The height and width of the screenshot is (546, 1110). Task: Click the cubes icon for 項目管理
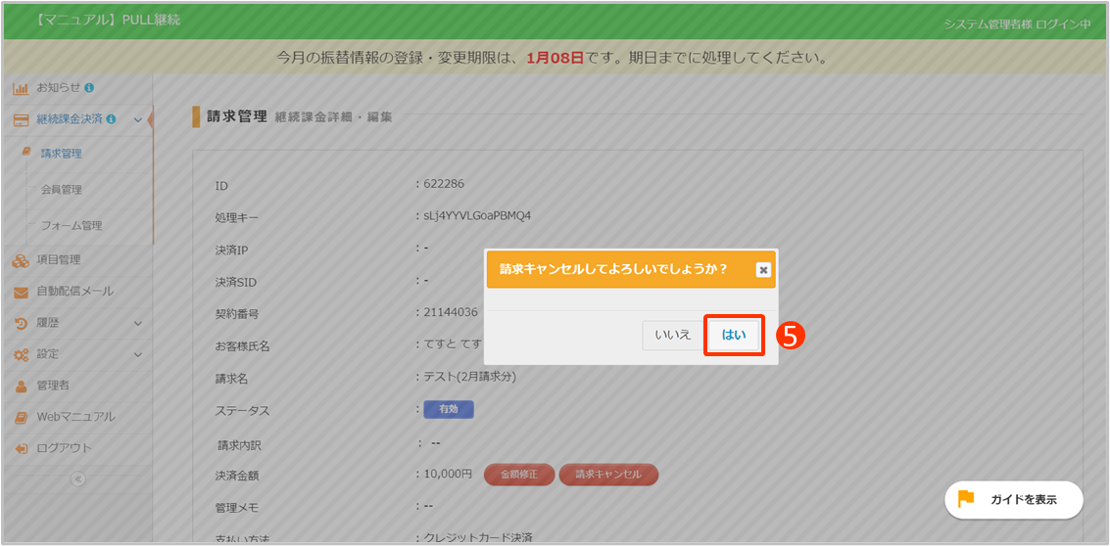pos(21,260)
